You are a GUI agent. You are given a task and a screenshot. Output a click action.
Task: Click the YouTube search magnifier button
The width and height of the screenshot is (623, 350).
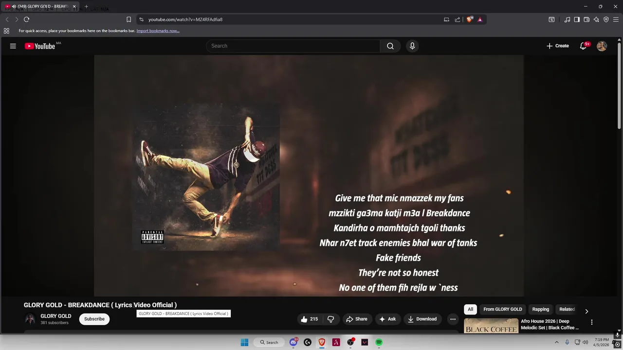pos(390,46)
